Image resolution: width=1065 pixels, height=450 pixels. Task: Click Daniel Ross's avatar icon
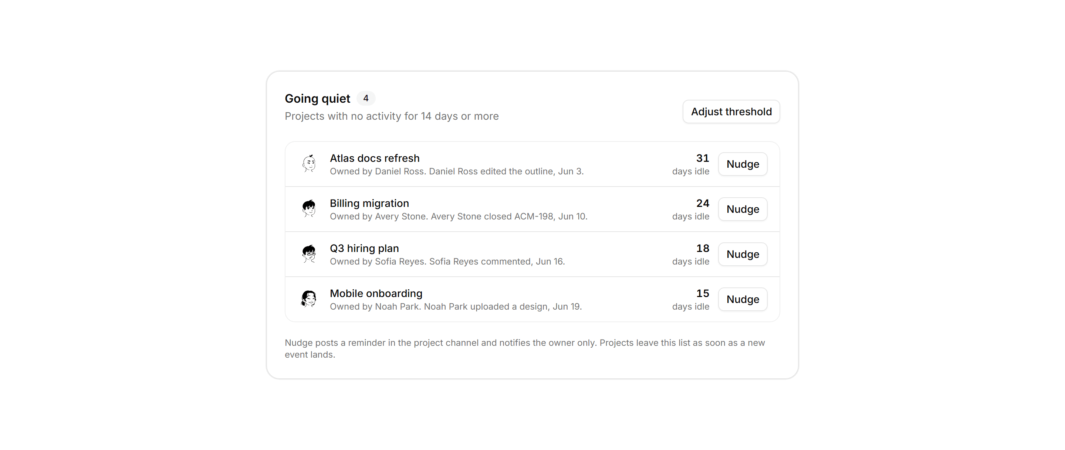click(x=309, y=164)
